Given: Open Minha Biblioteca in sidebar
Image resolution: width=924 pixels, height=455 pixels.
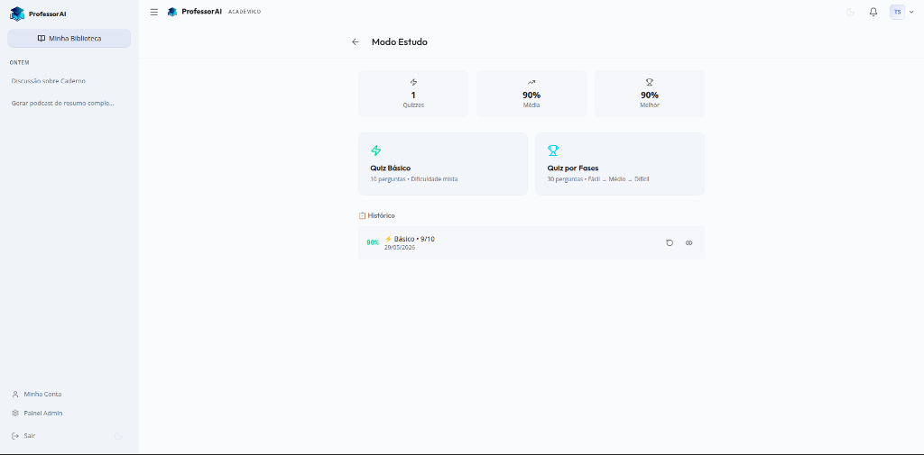Looking at the screenshot, I should tap(69, 38).
